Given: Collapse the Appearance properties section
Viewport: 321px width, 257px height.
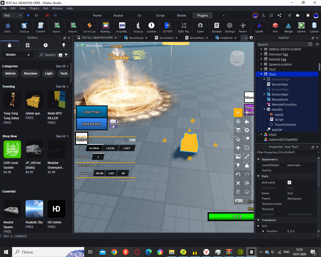Looking at the screenshot, I should 258,159.
